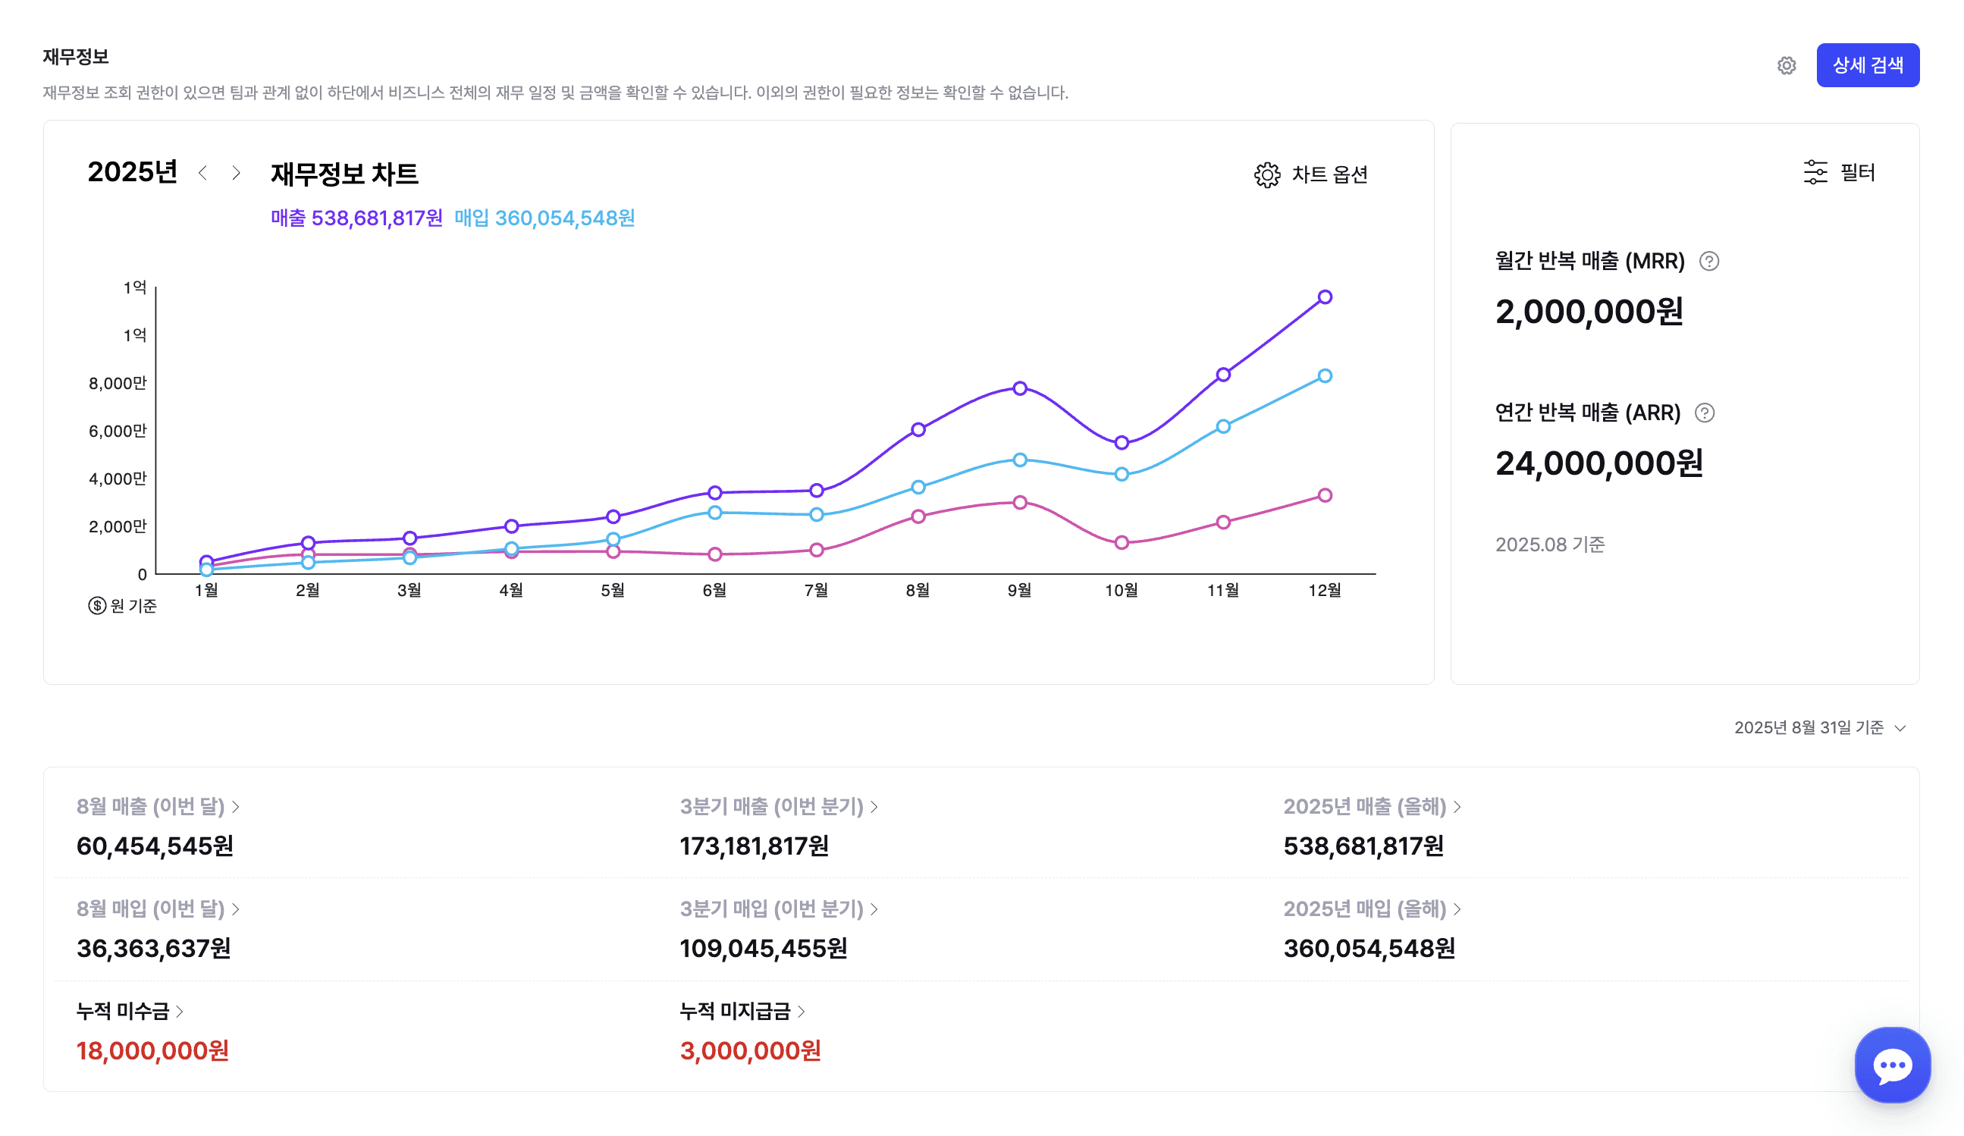Click the MRR help question mark icon
Screen dimensions: 1964x1136
(x=1708, y=261)
